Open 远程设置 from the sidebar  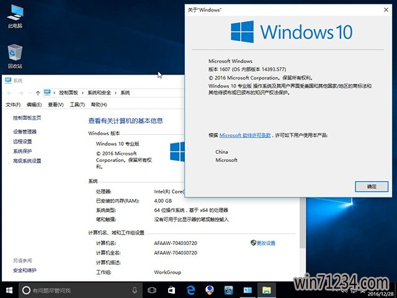[22, 142]
